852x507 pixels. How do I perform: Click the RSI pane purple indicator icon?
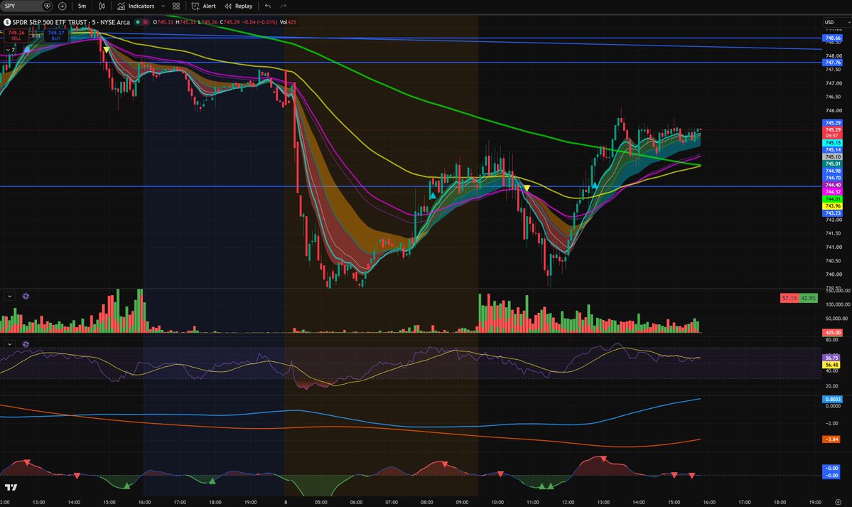point(26,344)
